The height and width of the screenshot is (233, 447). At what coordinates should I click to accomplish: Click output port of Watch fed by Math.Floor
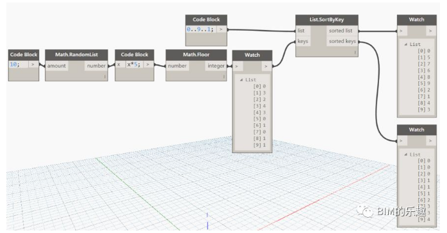point(266,66)
